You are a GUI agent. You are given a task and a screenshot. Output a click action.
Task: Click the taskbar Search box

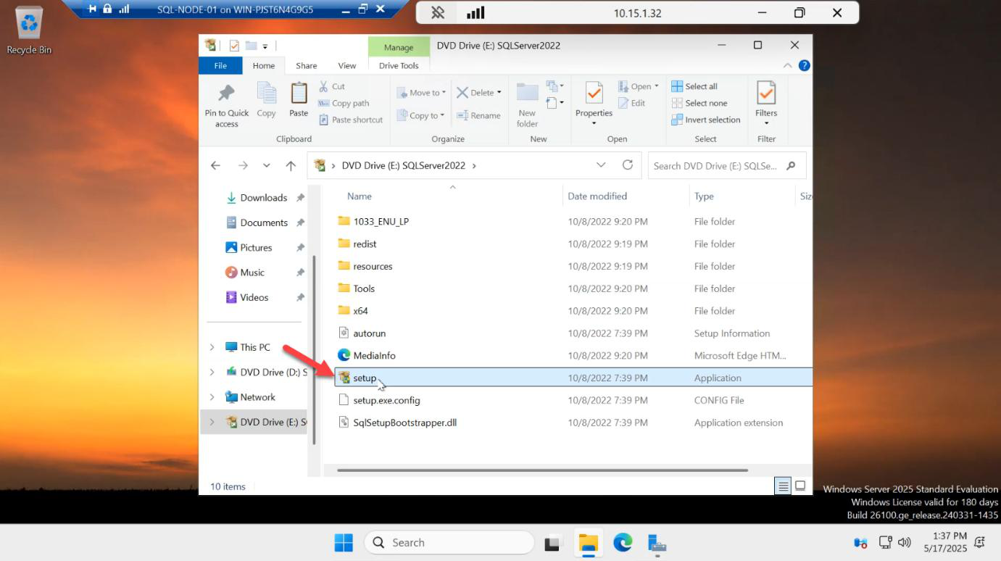pos(449,542)
